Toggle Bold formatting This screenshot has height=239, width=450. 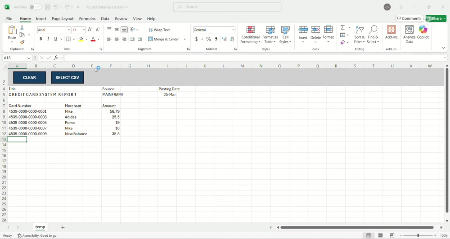41,39
